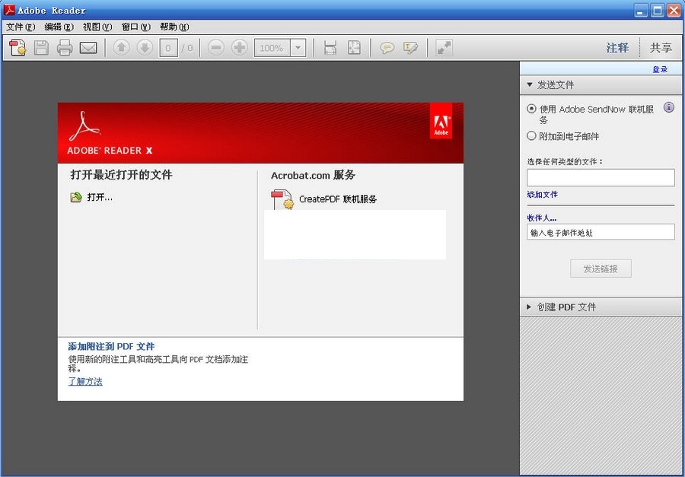Screen dimensions: 685x477
Task: Click the 收件人... link
Action: click(542, 218)
